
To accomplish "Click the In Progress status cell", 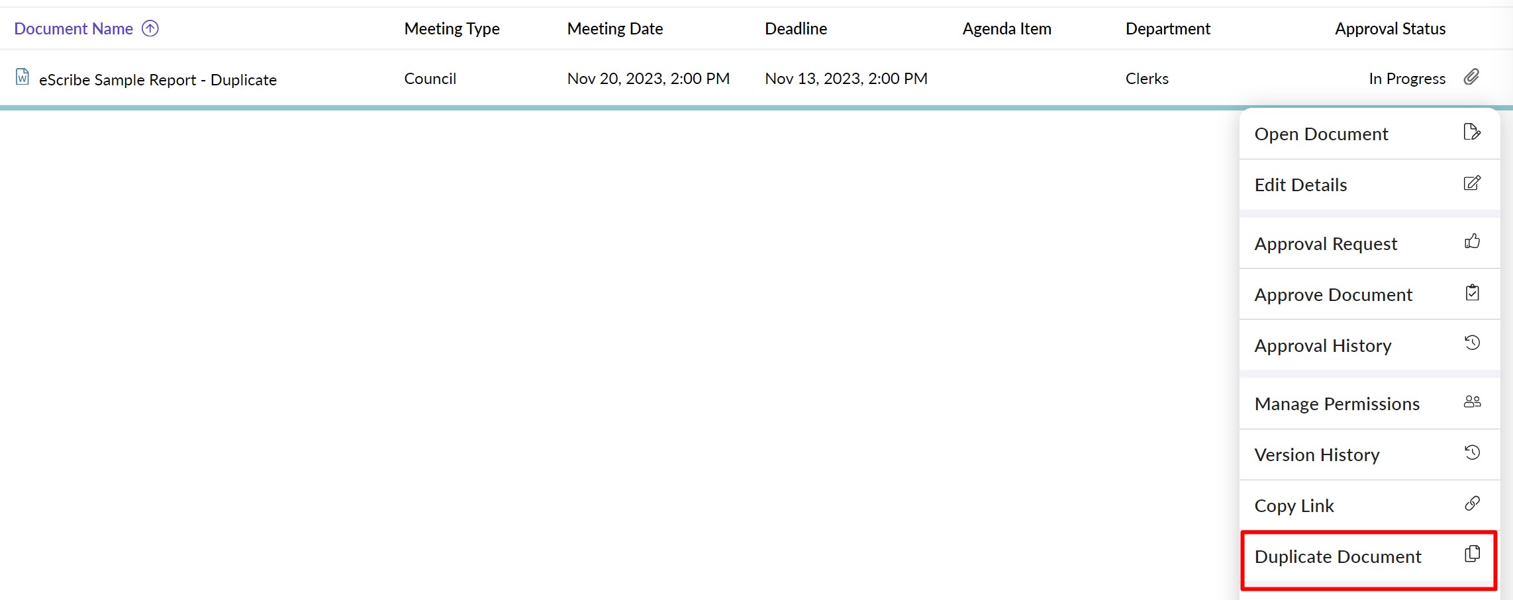I will tap(1406, 79).
